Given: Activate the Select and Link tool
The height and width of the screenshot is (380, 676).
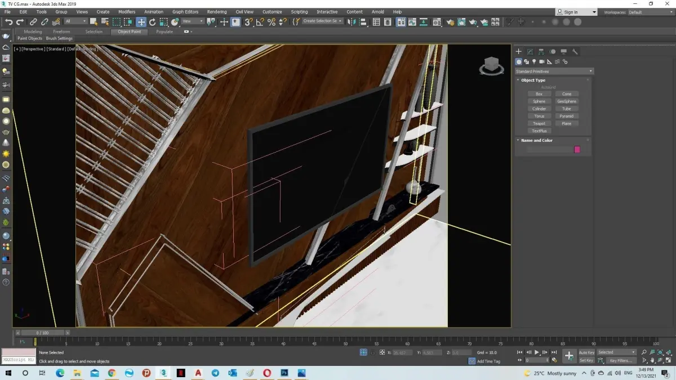Looking at the screenshot, I should (33, 22).
